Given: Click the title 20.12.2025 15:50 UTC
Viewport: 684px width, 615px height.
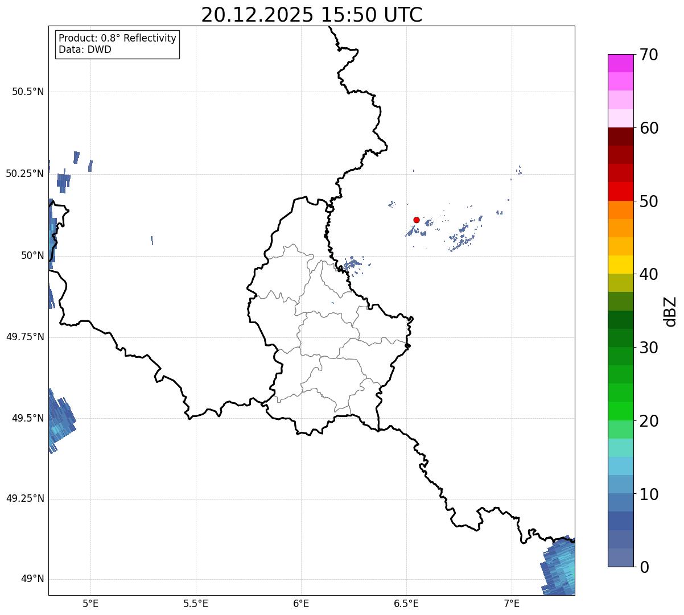Looking at the screenshot, I should [x=312, y=15].
